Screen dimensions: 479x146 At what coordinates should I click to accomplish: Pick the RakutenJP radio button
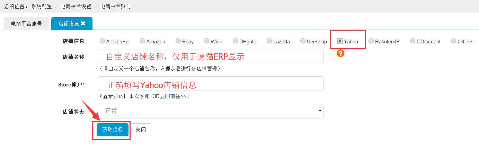371,41
